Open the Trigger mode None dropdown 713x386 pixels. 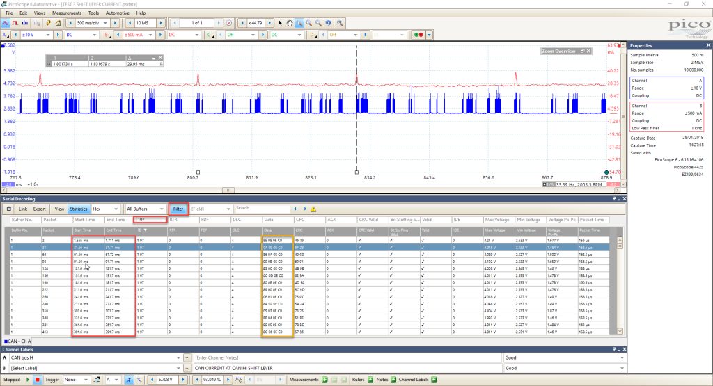[x=76, y=380]
